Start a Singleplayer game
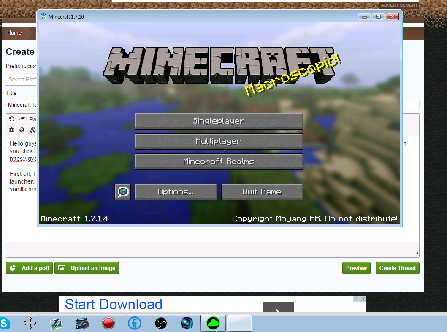447x332 pixels. (219, 121)
